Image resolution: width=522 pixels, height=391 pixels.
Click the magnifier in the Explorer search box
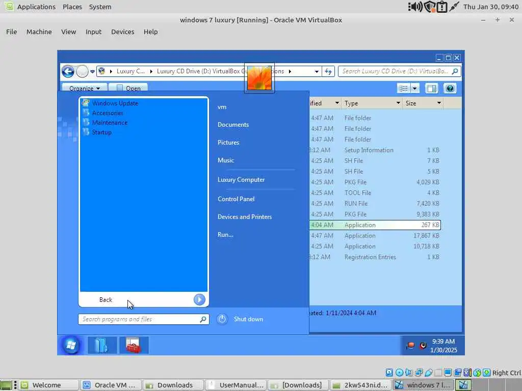click(x=455, y=71)
